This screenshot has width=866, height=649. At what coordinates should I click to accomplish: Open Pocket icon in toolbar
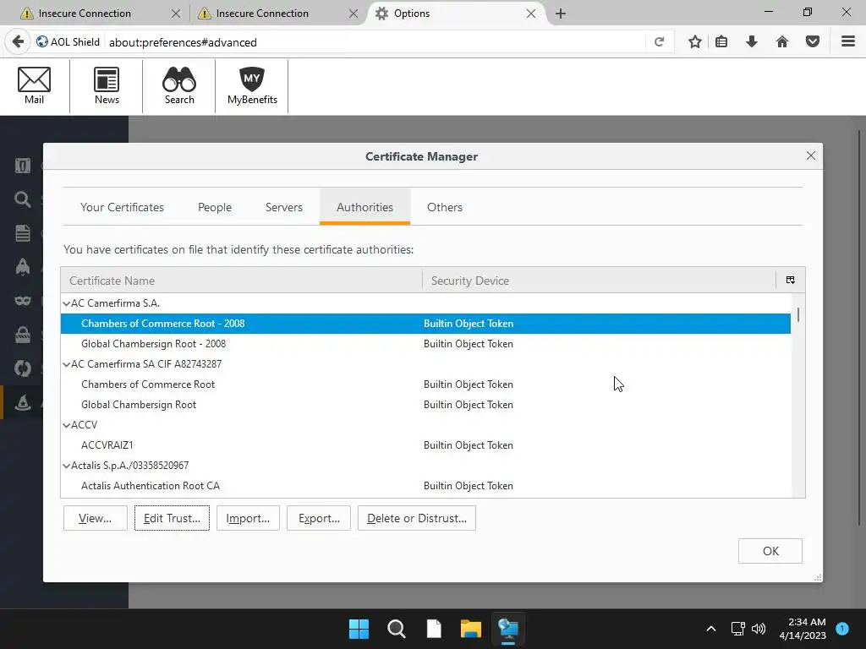tap(813, 41)
